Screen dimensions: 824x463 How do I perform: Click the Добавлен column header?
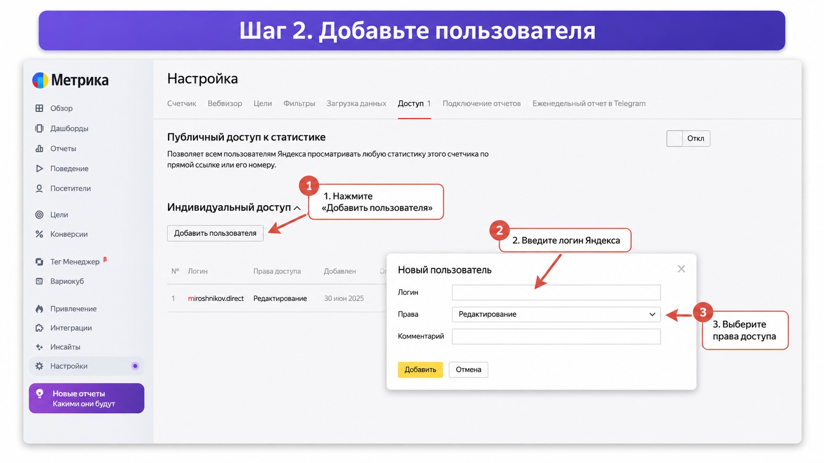point(340,271)
